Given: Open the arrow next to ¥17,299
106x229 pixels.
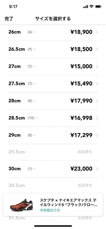Looking at the screenshot, I should (97, 135).
